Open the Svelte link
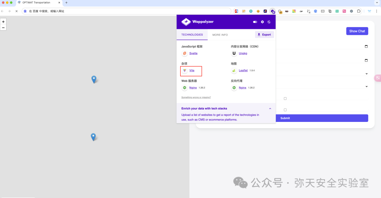 pos(193,54)
